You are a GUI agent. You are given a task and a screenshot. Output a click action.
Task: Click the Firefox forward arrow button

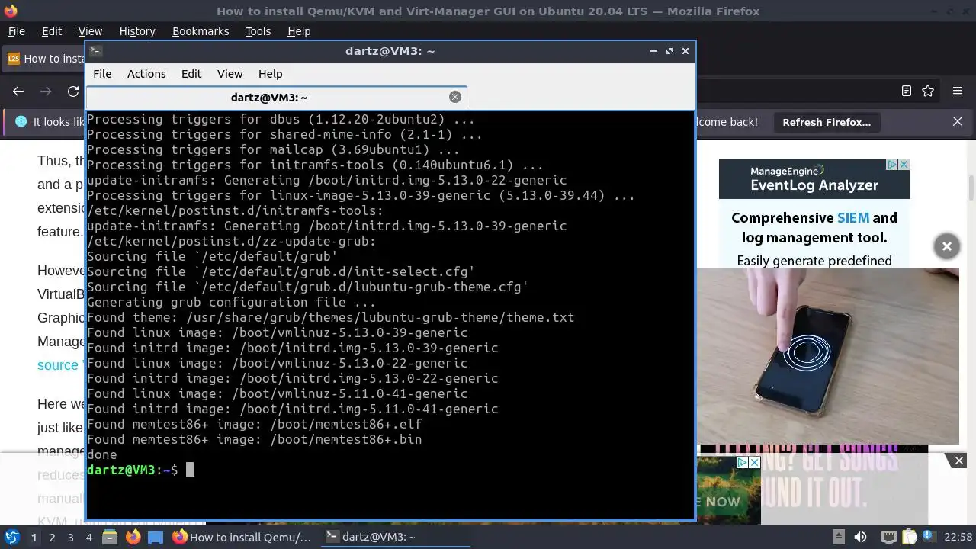pyautogui.click(x=46, y=91)
